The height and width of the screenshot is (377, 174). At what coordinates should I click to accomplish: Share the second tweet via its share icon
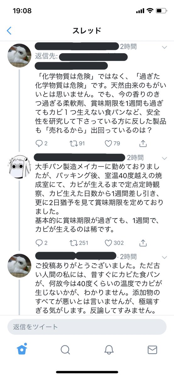[x=143, y=243]
